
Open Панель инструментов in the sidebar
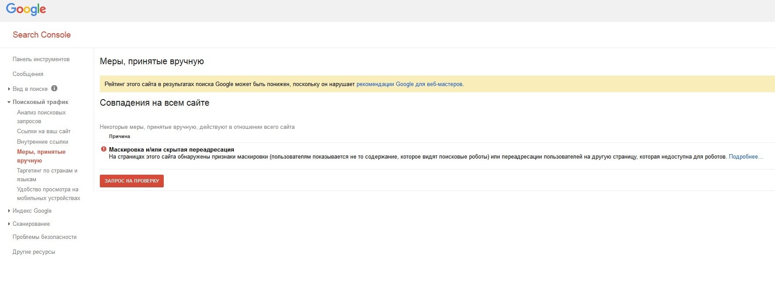pyautogui.click(x=41, y=59)
